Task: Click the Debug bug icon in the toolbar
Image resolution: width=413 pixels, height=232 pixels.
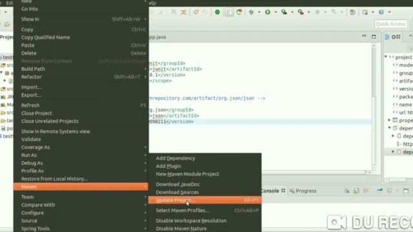Action: click(252, 12)
